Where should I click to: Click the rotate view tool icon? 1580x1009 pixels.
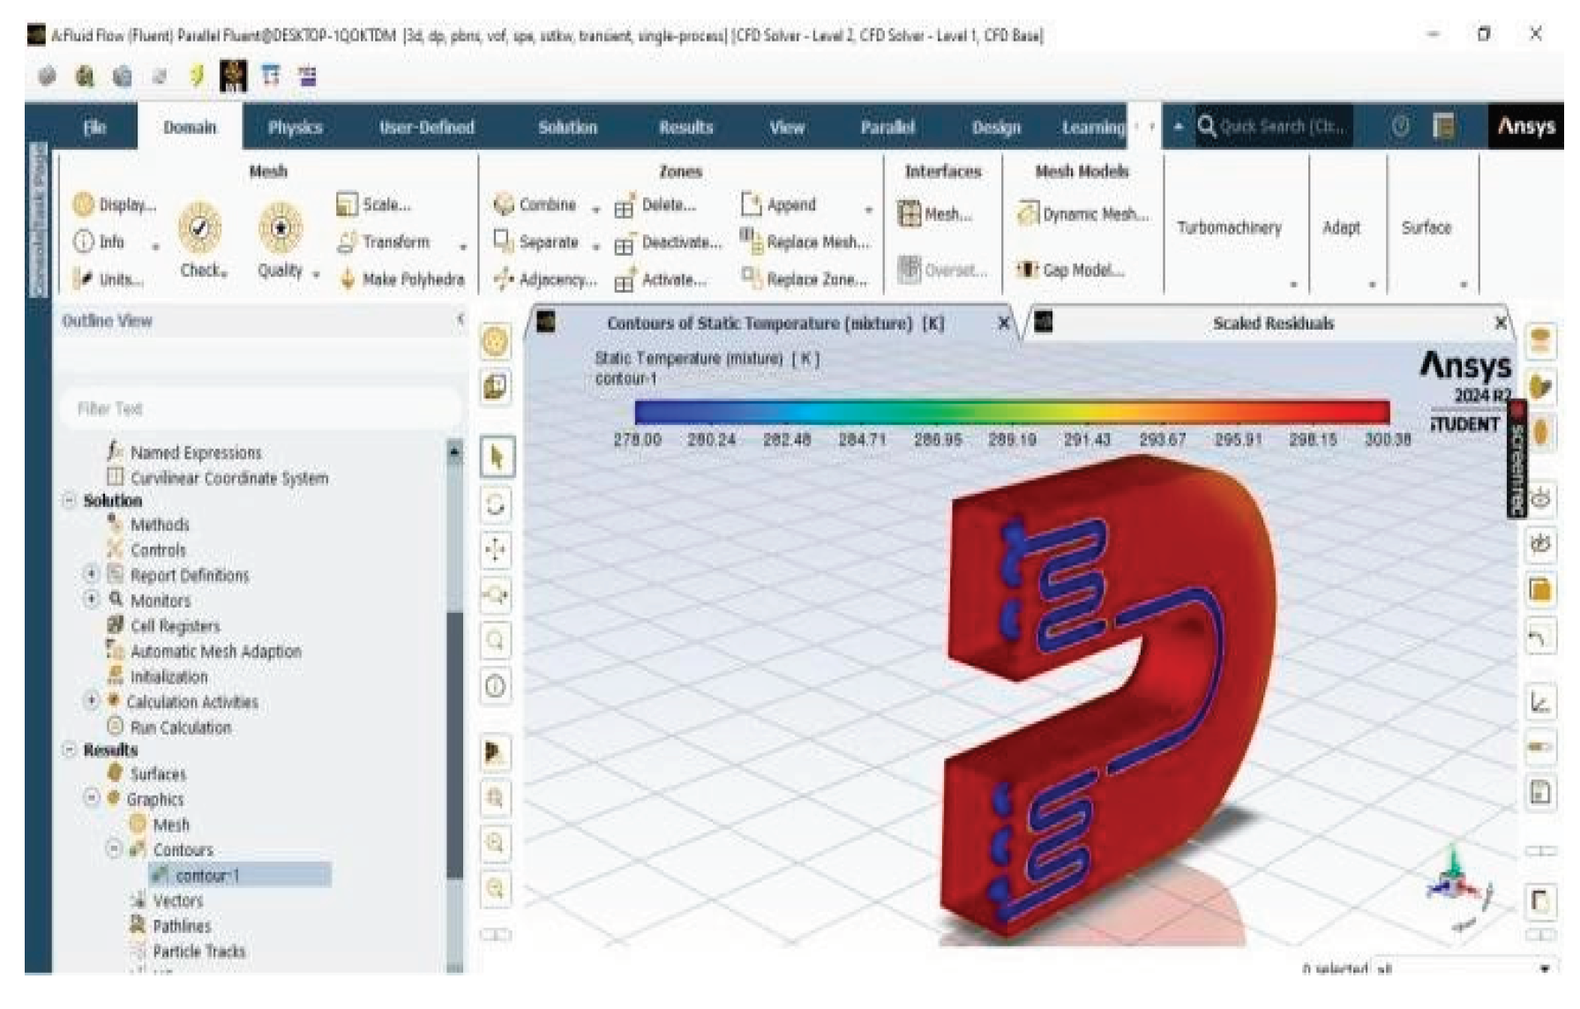pos(496,504)
